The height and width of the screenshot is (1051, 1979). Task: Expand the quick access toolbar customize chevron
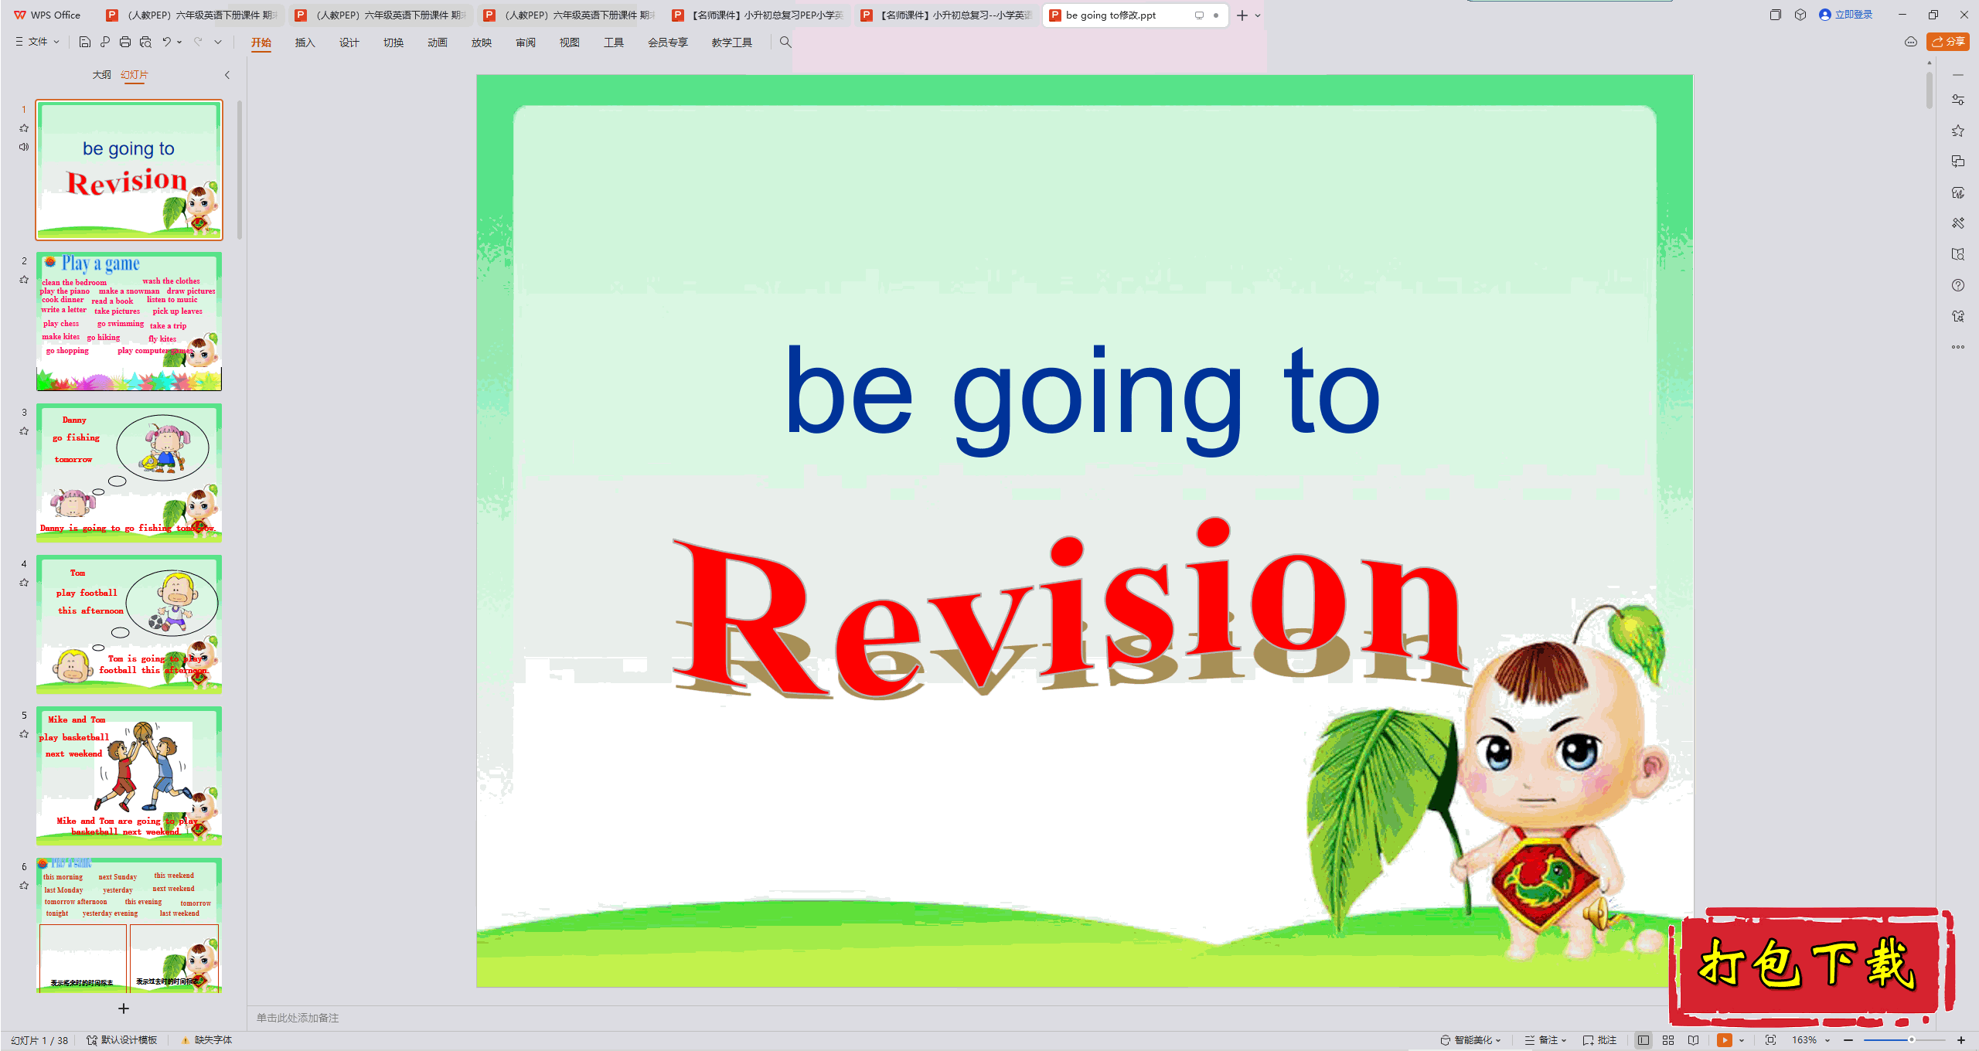(218, 42)
